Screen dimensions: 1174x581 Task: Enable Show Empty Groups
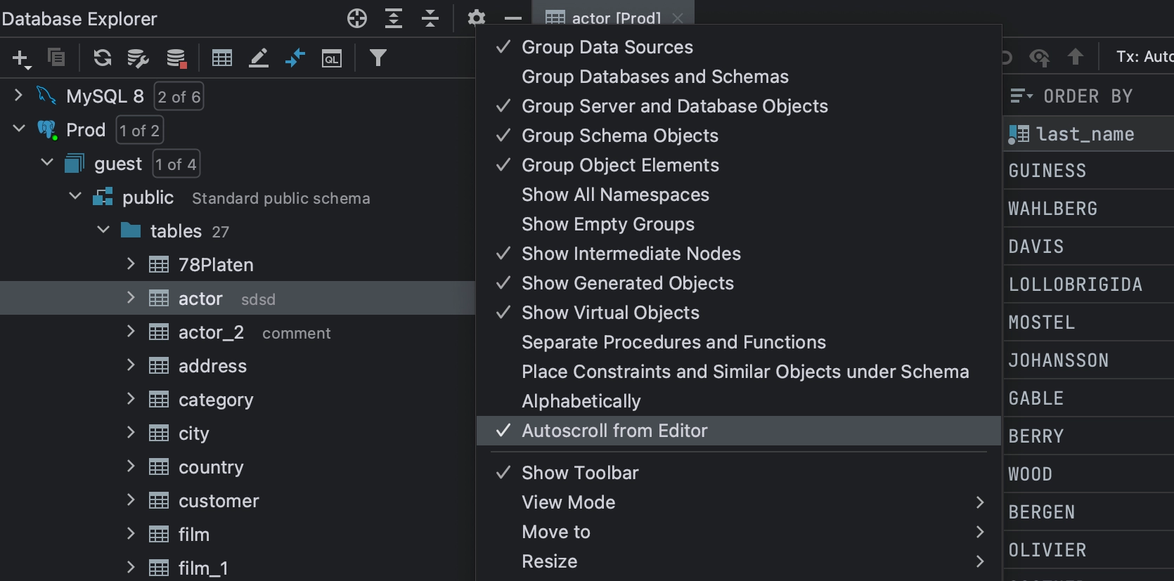click(738, 224)
